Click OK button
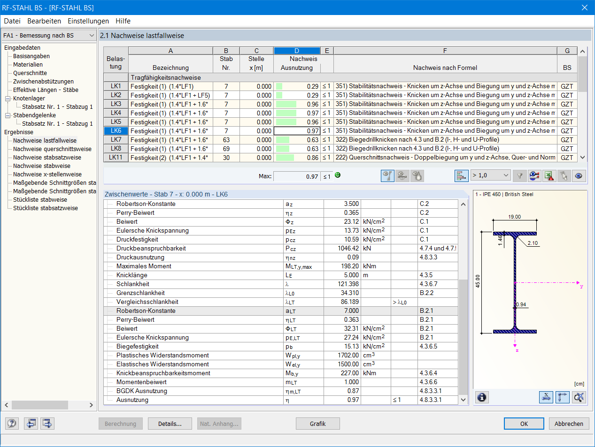 (x=524, y=424)
